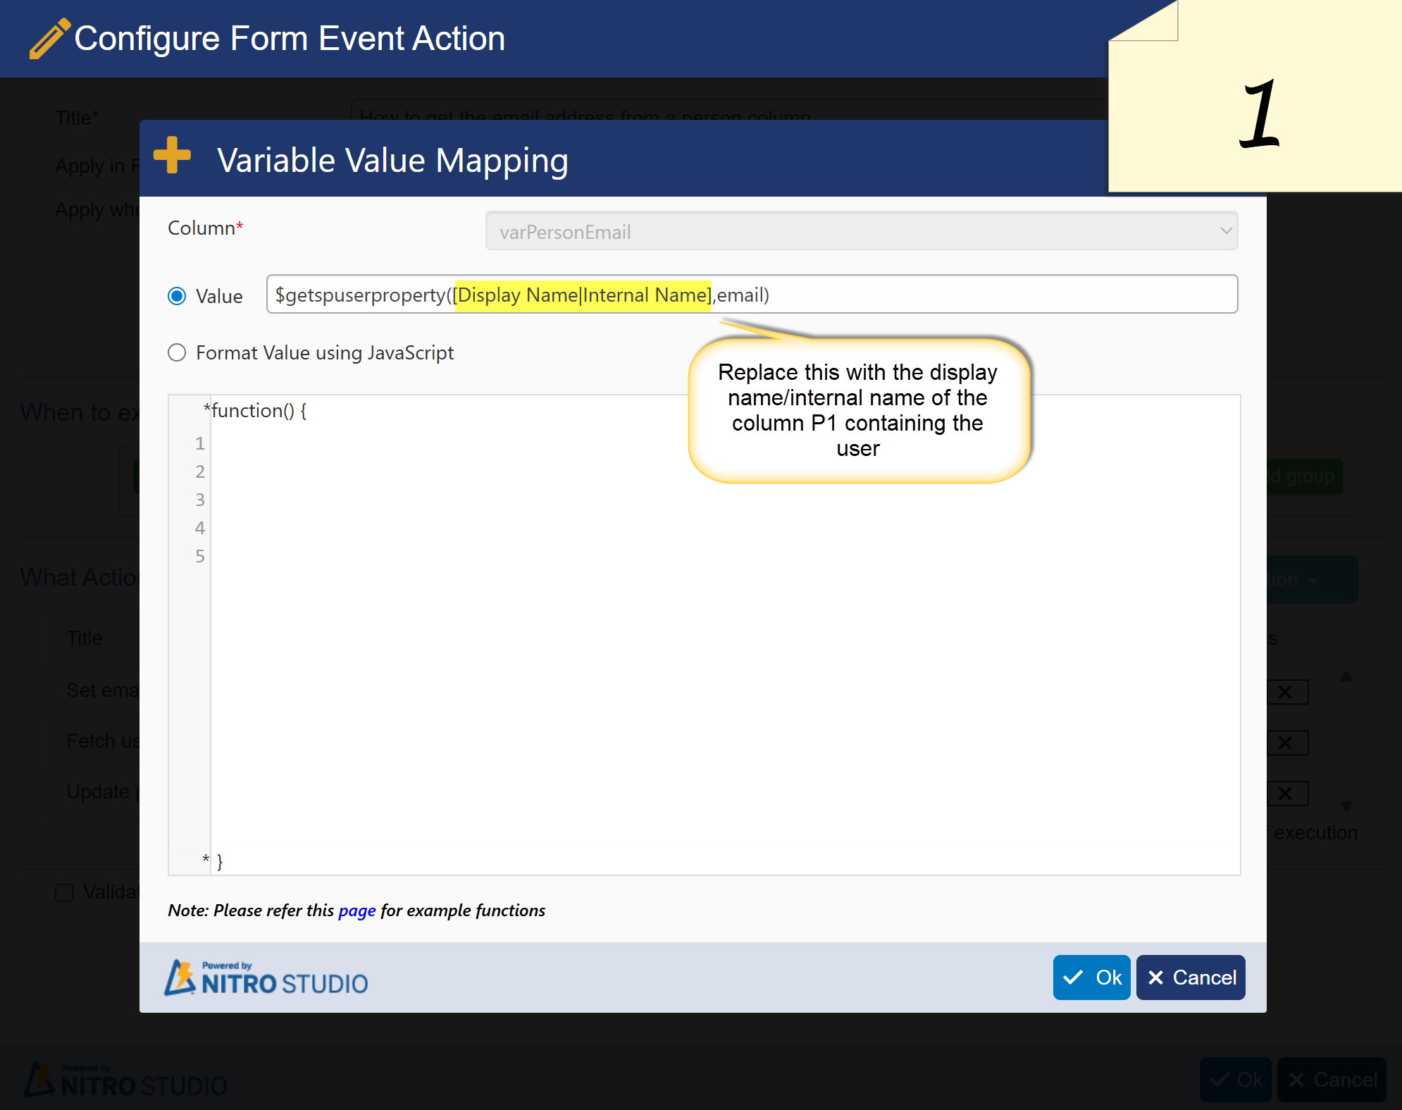Click the Cancel button in the mapping dialog
This screenshot has height=1110, width=1402.
[1191, 978]
